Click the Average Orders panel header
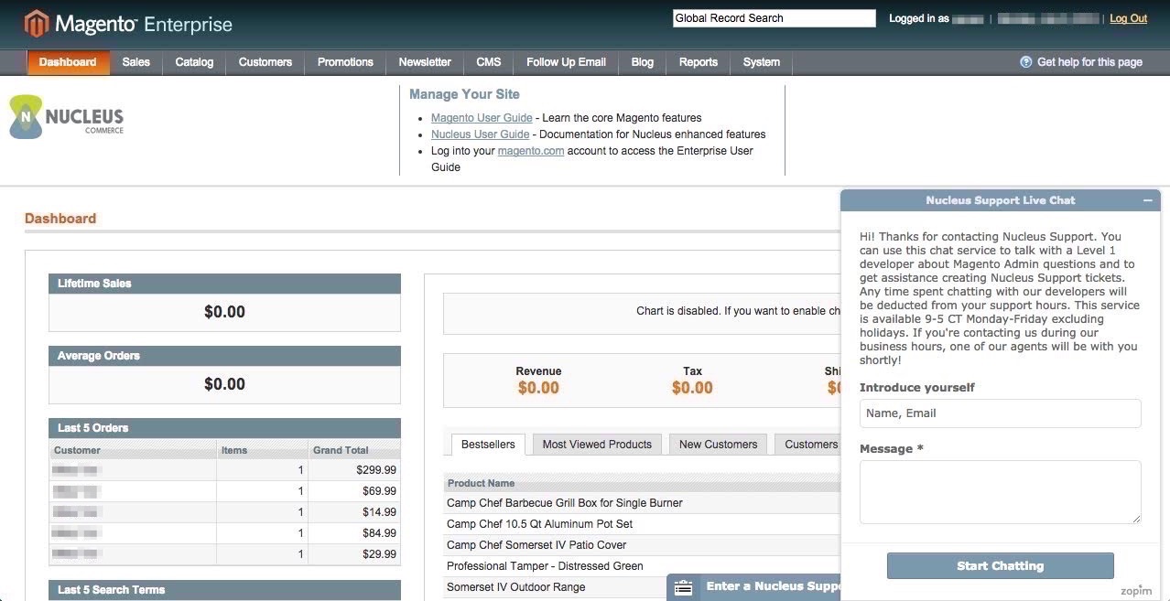The width and height of the screenshot is (1170, 601). pos(224,356)
